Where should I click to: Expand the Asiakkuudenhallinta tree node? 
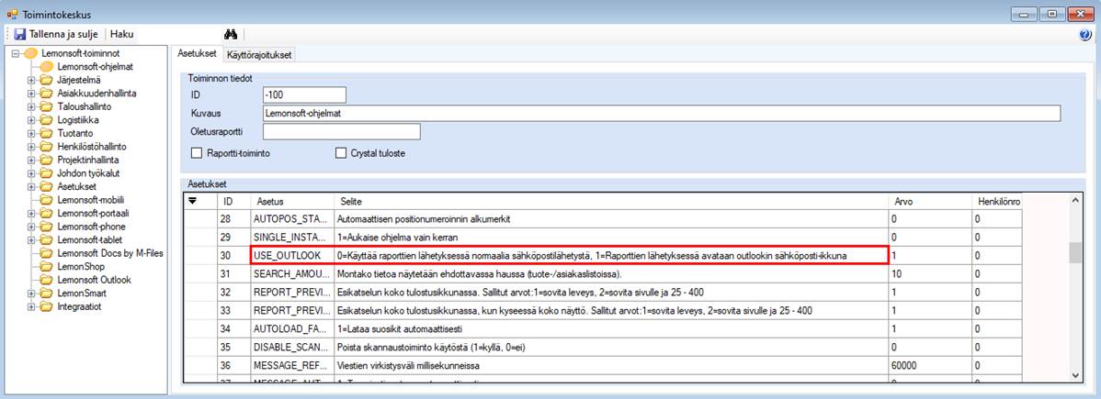pyautogui.click(x=31, y=94)
